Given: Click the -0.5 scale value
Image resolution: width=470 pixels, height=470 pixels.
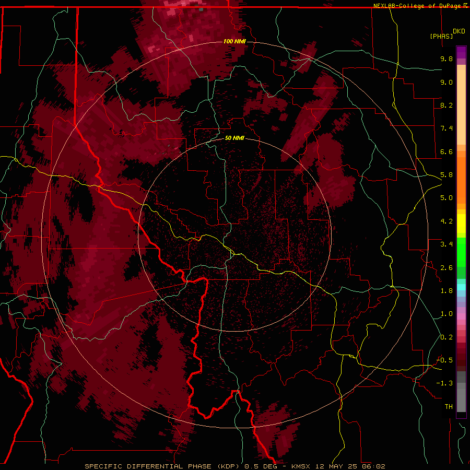Looking at the screenshot, I should click(444, 360).
